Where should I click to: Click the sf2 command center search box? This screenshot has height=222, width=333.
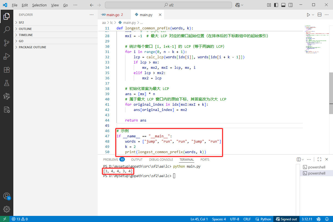pyautogui.click(x=168, y=5)
